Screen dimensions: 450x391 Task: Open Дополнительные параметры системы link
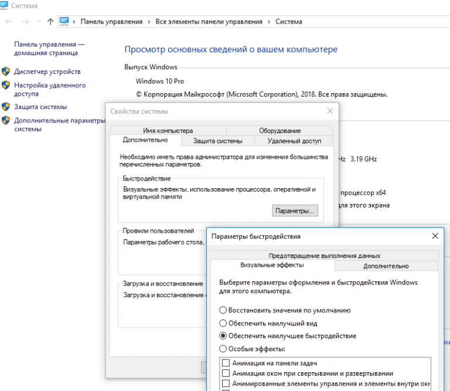60,125
